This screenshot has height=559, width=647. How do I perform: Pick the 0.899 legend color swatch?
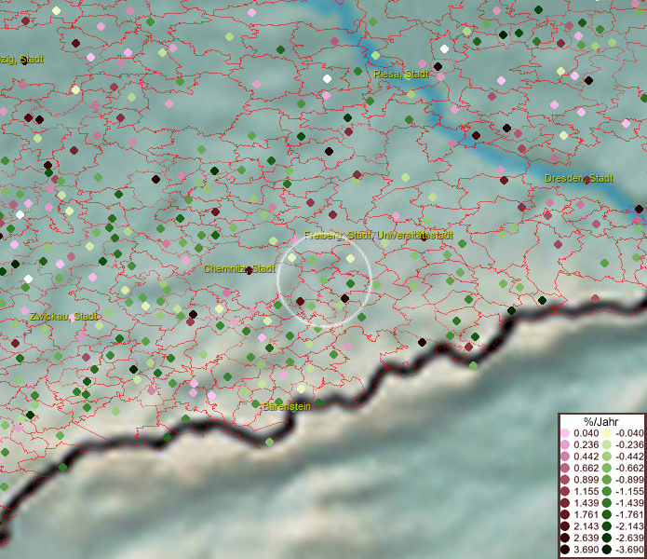click(x=565, y=480)
